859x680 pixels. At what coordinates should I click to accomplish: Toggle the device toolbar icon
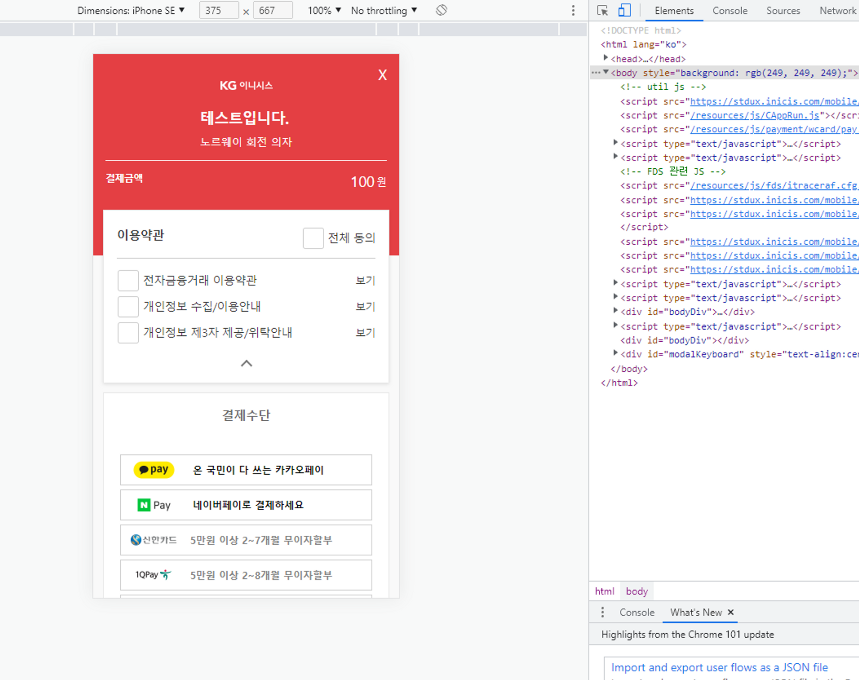click(624, 10)
